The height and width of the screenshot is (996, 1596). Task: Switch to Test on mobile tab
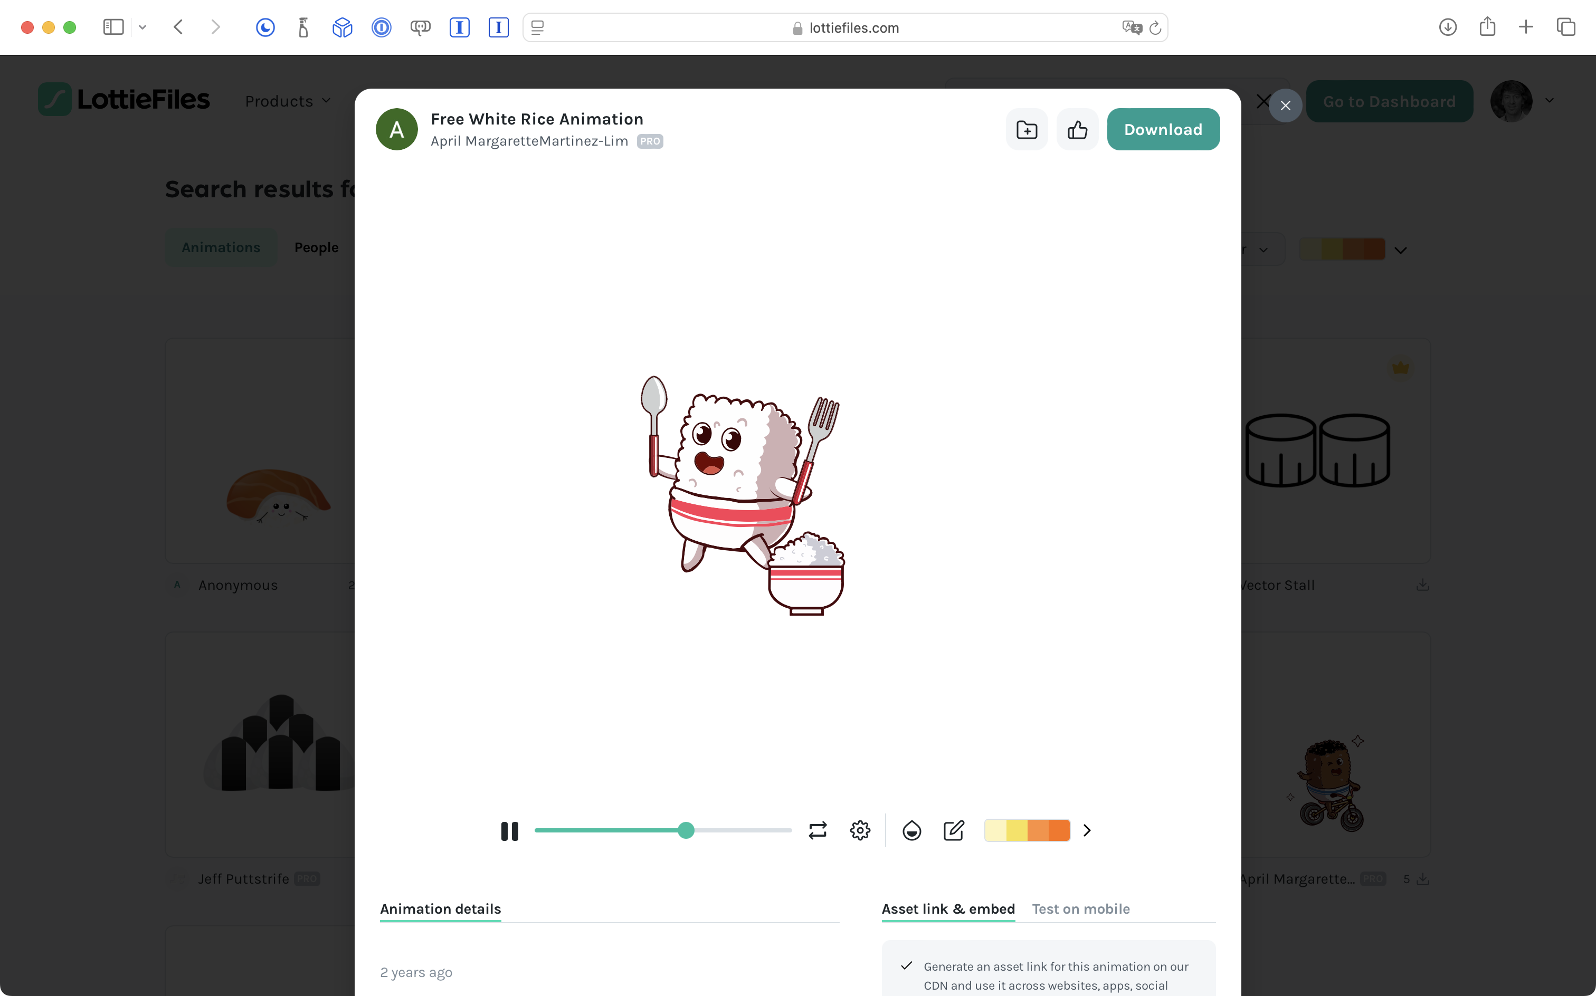[1081, 909]
